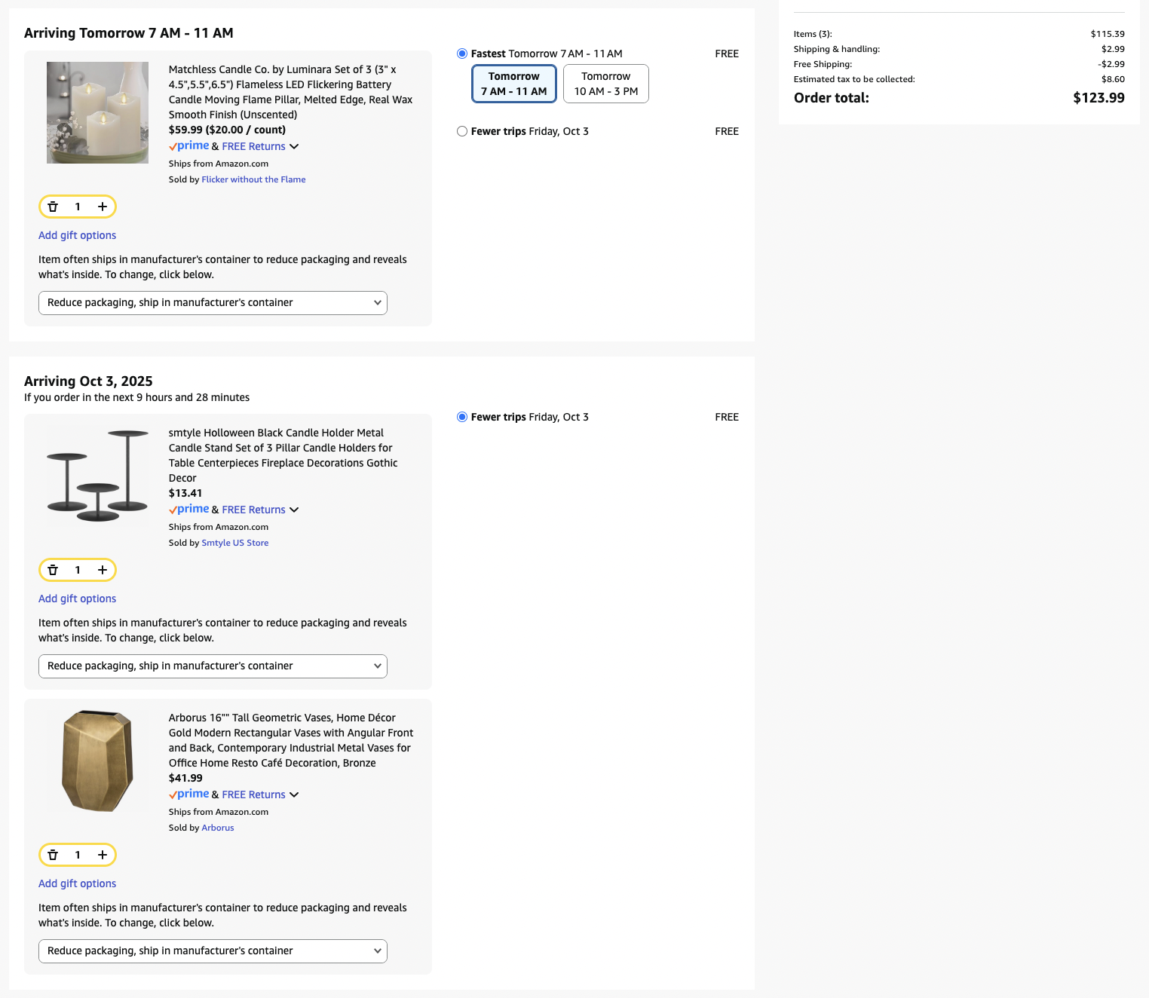
Task: Click $59.99 price of candle set
Action: point(185,130)
